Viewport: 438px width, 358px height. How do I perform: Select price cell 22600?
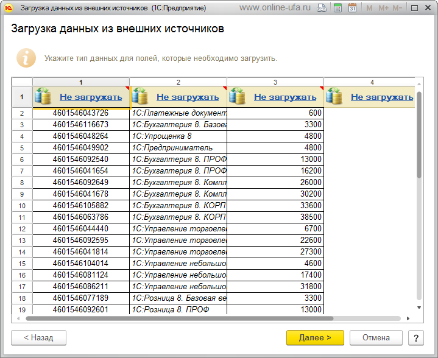click(275, 240)
